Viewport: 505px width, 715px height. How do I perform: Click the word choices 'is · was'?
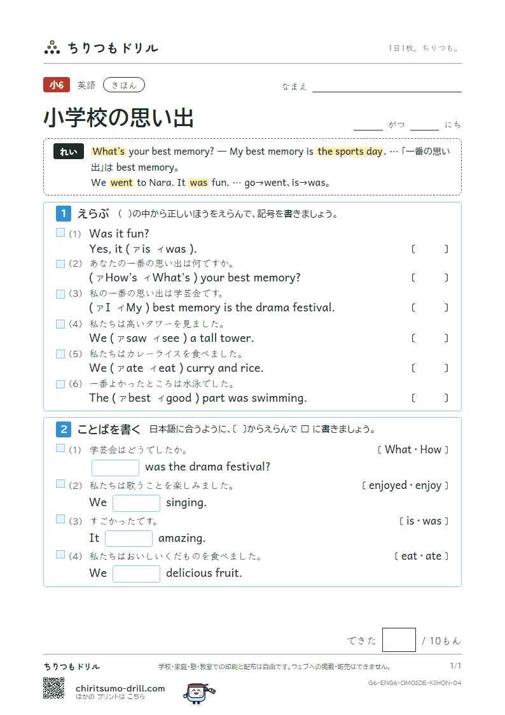pos(424,521)
